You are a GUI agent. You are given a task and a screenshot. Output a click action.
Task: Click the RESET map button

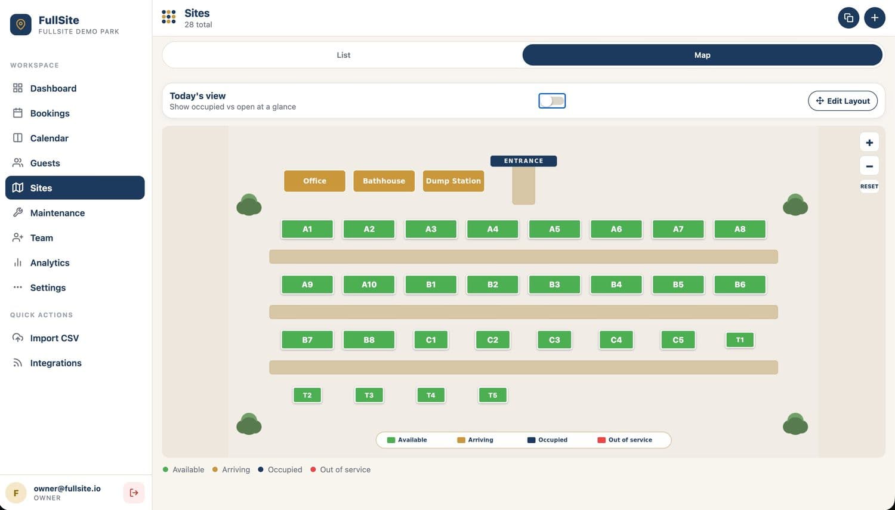(x=869, y=186)
